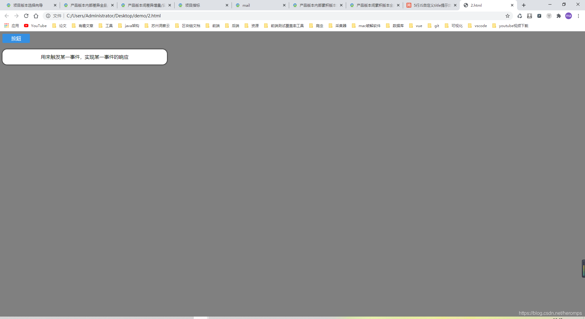This screenshot has width=585, height=319.
Task: Reload the 2.html page
Action: coord(26,16)
